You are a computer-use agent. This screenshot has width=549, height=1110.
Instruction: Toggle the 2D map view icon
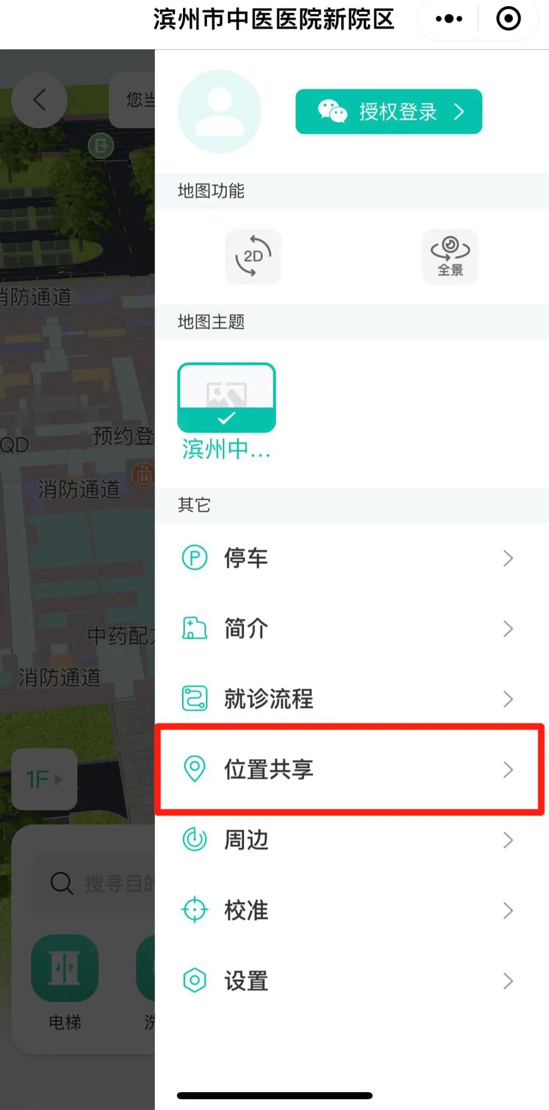(x=253, y=256)
